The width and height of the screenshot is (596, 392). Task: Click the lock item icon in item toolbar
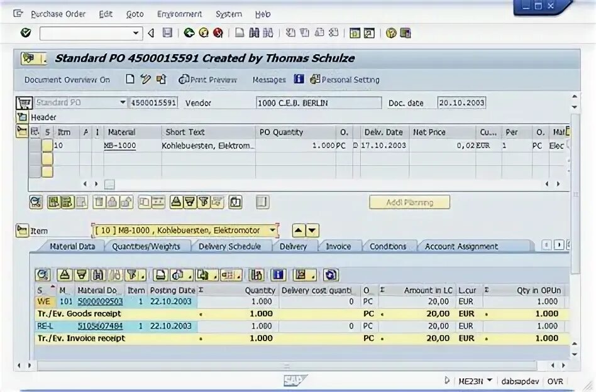113,202
